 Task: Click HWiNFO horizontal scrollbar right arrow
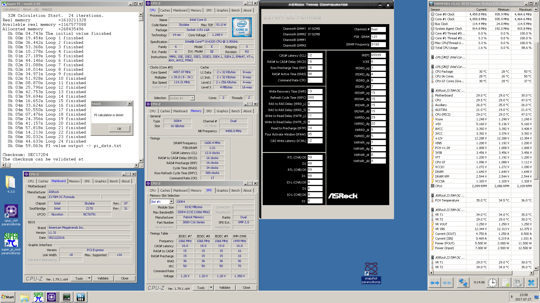[x=531, y=273]
